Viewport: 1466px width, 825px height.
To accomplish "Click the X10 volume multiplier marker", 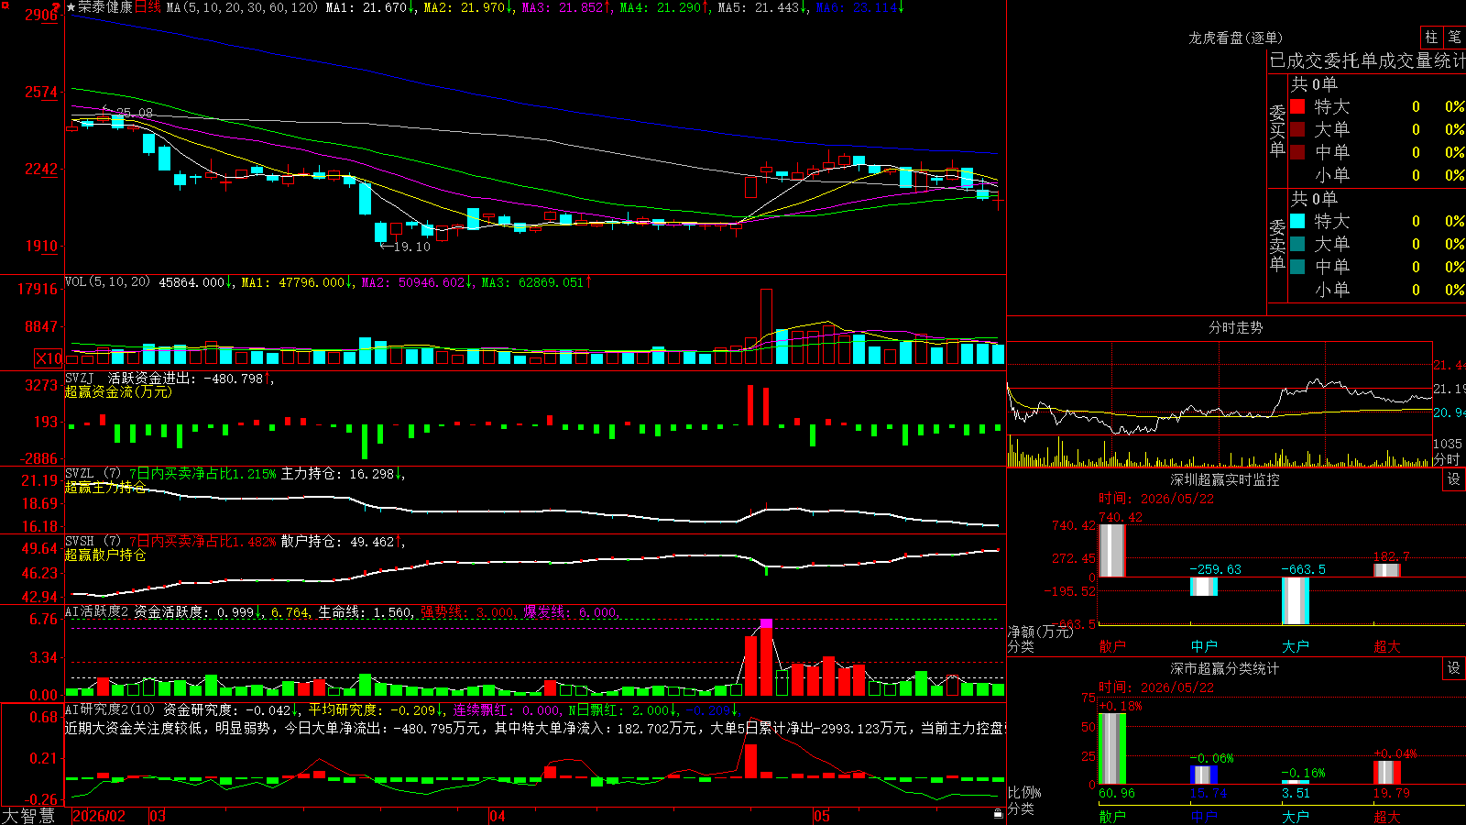I will click(49, 358).
